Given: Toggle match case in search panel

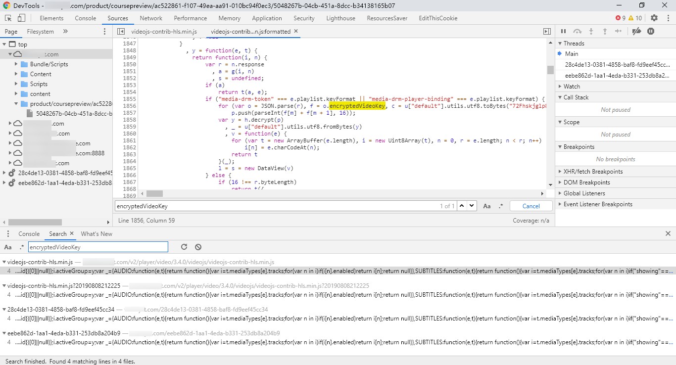Looking at the screenshot, I should click(x=8, y=247).
